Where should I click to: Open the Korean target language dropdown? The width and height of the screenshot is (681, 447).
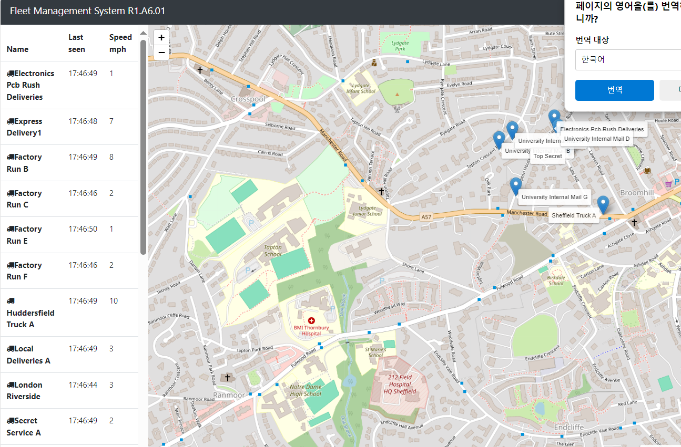[x=628, y=59]
